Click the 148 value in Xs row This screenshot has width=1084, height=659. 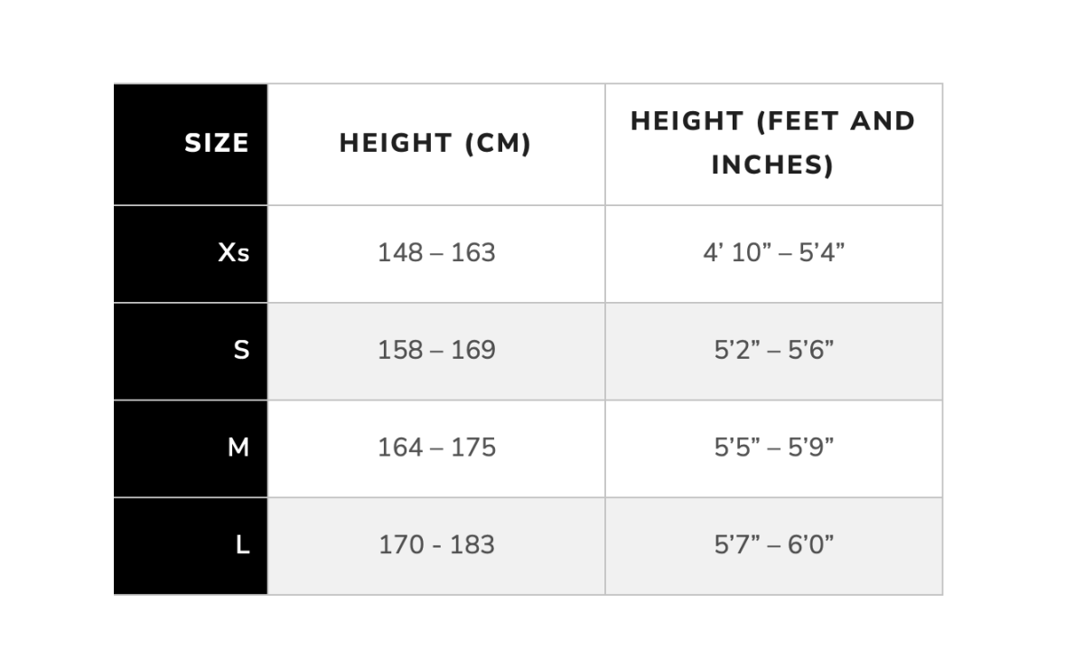coord(400,252)
